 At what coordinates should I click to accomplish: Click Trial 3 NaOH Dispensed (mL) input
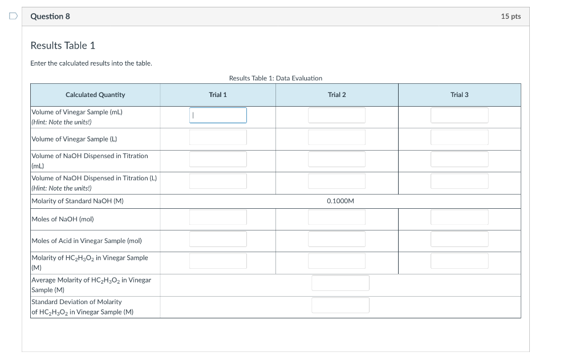click(x=460, y=159)
